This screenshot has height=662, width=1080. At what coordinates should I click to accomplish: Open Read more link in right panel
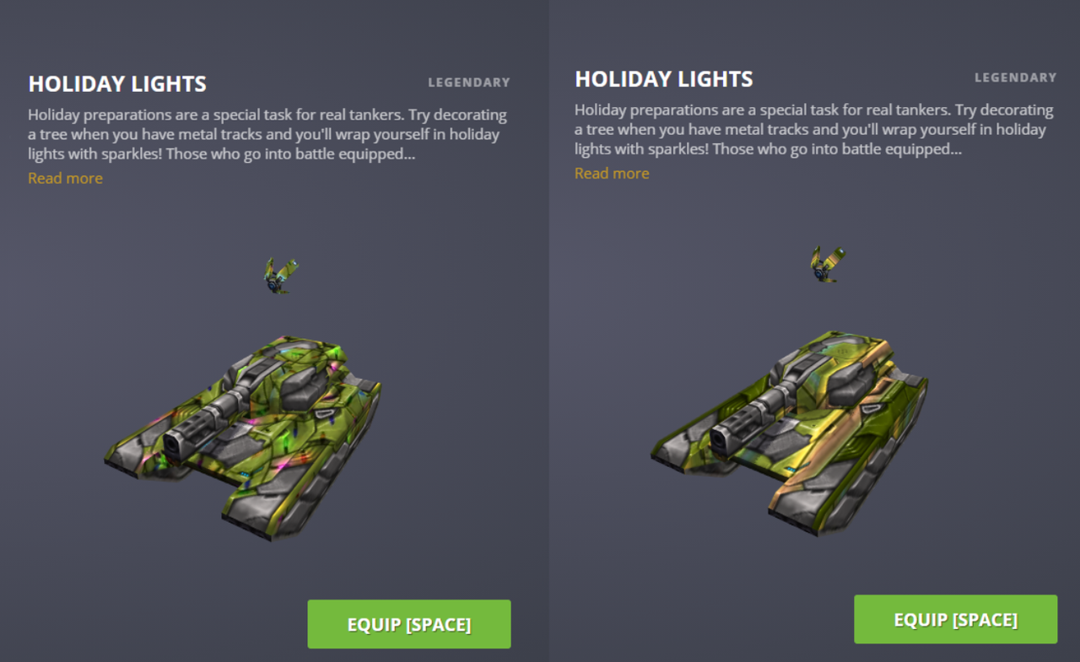click(x=612, y=173)
